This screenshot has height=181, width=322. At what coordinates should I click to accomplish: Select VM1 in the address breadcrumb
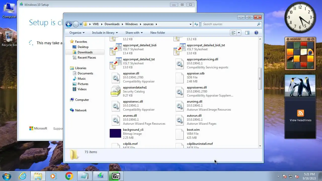point(96,24)
